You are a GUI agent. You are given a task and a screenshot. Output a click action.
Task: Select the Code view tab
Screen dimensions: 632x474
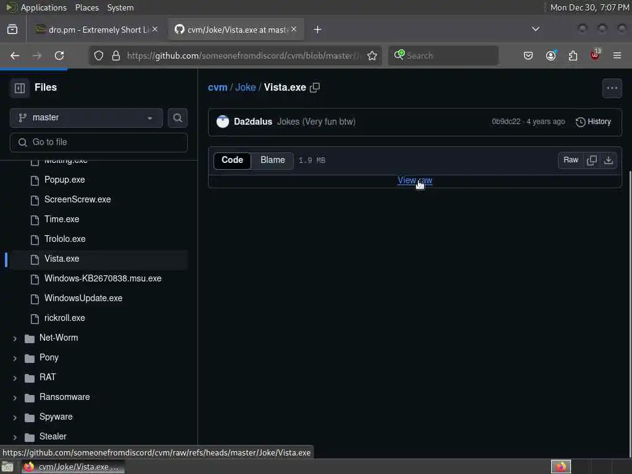232,160
